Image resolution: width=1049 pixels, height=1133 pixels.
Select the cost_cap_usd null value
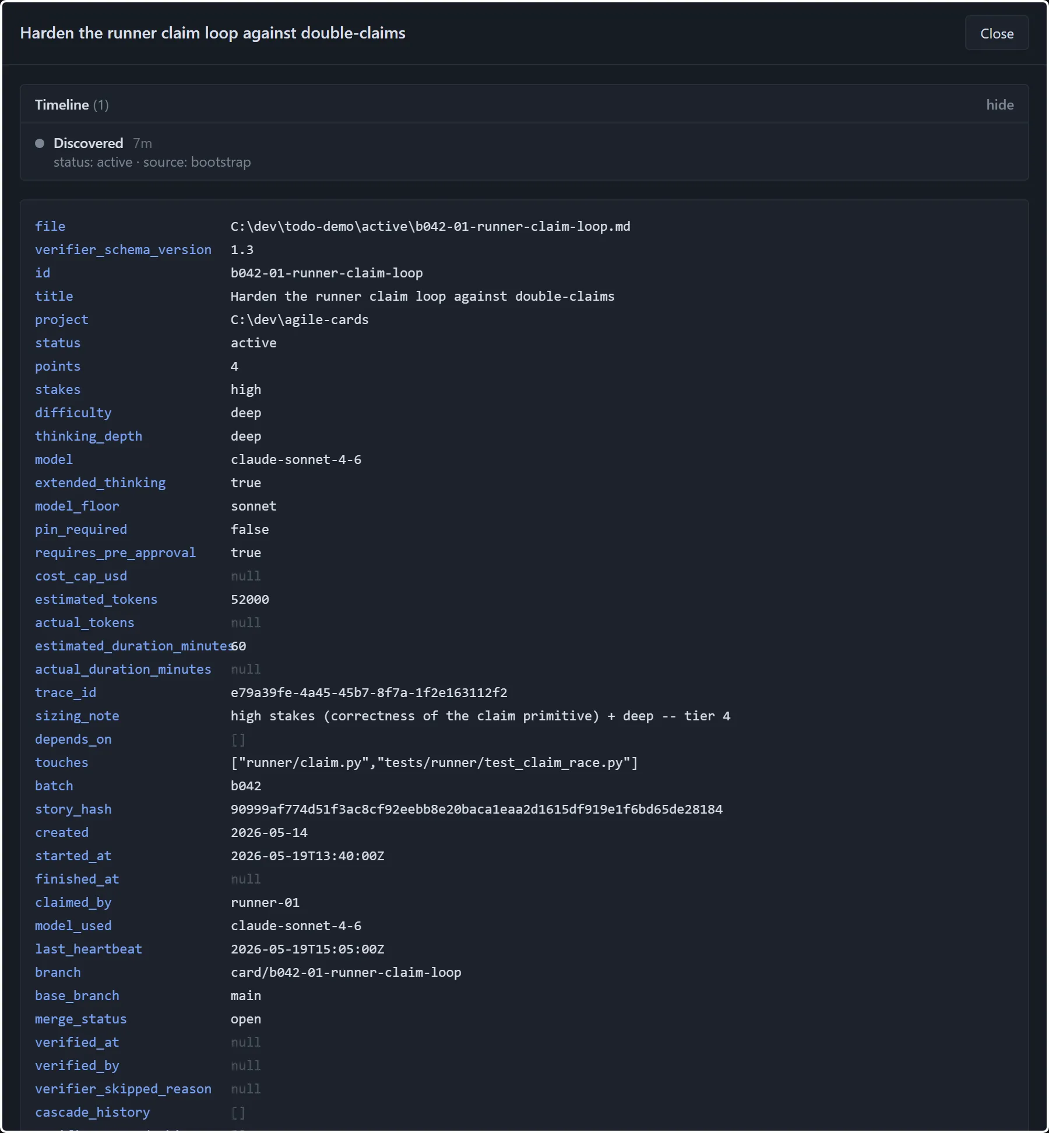click(246, 576)
